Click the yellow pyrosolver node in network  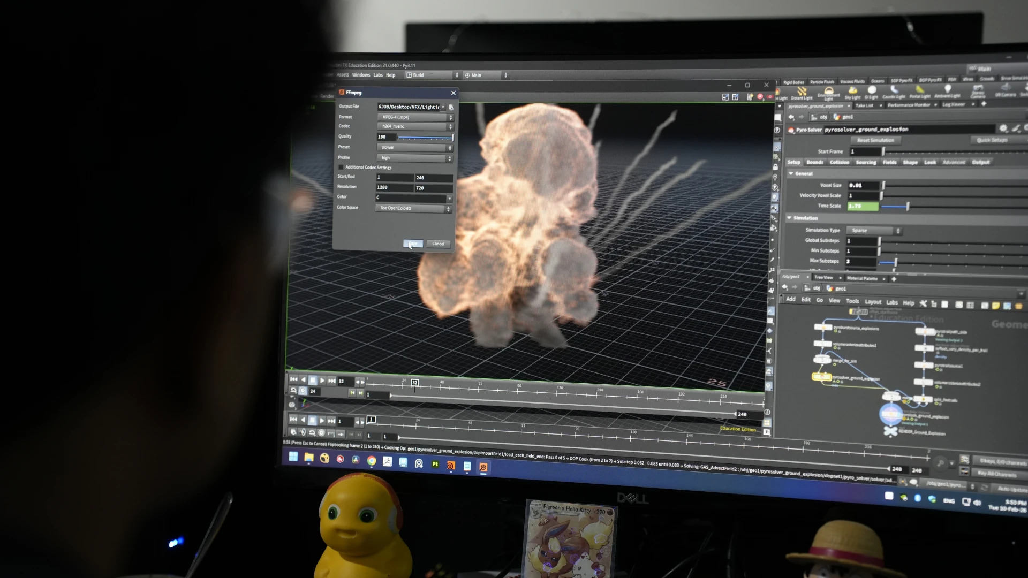[x=821, y=377]
